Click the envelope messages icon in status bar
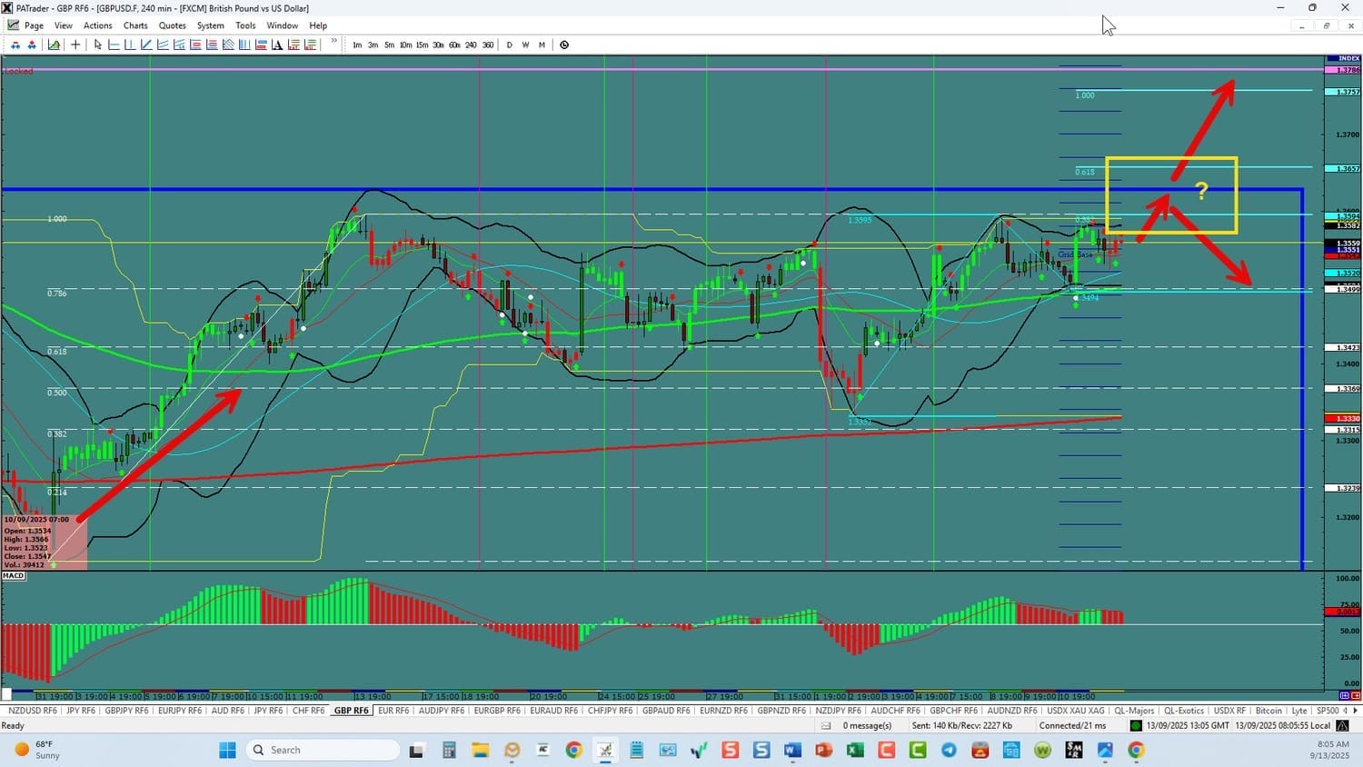This screenshot has height=767, width=1363. (x=826, y=725)
